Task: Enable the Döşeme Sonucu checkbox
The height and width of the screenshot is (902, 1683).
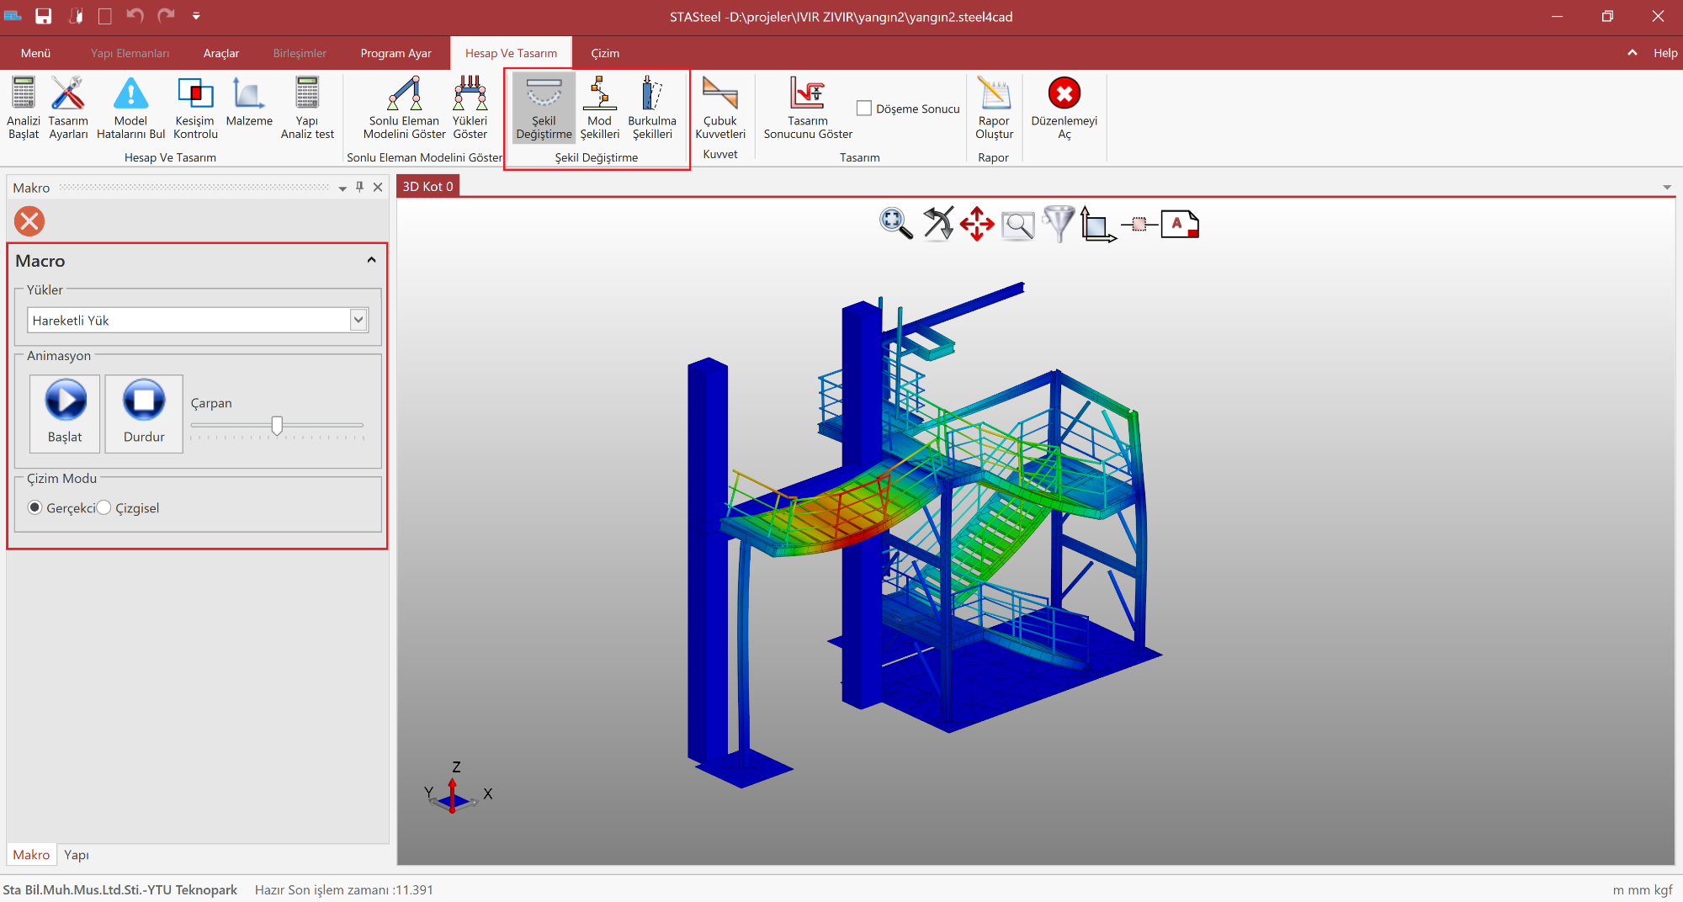Action: click(864, 109)
